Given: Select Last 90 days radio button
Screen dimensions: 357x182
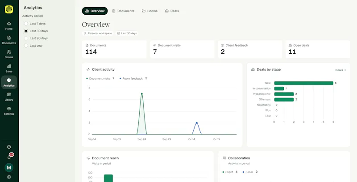Looking at the screenshot, I should (26, 38).
